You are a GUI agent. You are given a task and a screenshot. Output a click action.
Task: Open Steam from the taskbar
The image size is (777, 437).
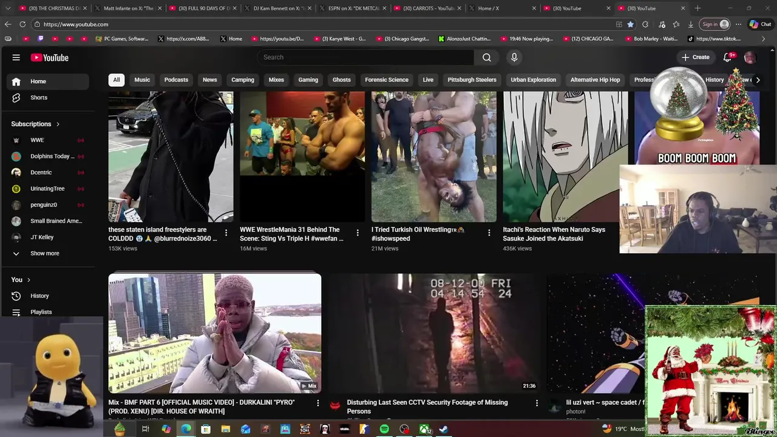tap(444, 429)
